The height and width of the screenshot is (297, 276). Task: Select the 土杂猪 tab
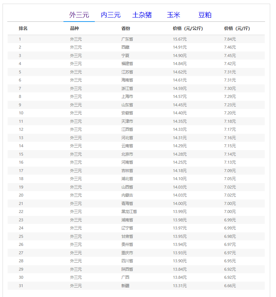[142, 15]
